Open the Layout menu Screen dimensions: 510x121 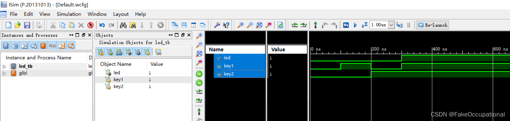pyautogui.click(x=121, y=14)
